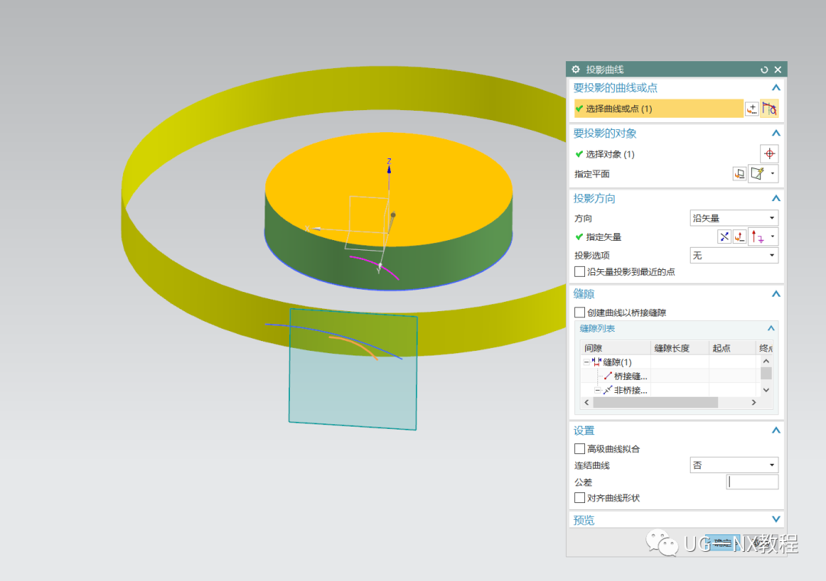Click the 缝隙(1) gap icon in tree
This screenshot has height=581, width=826.
click(x=597, y=362)
